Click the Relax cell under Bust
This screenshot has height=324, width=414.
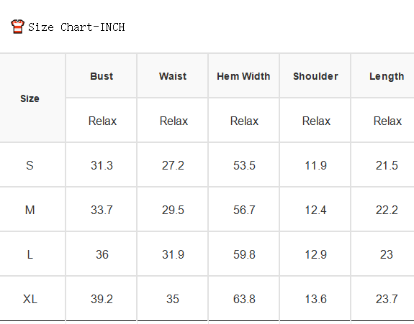[102, 121]
